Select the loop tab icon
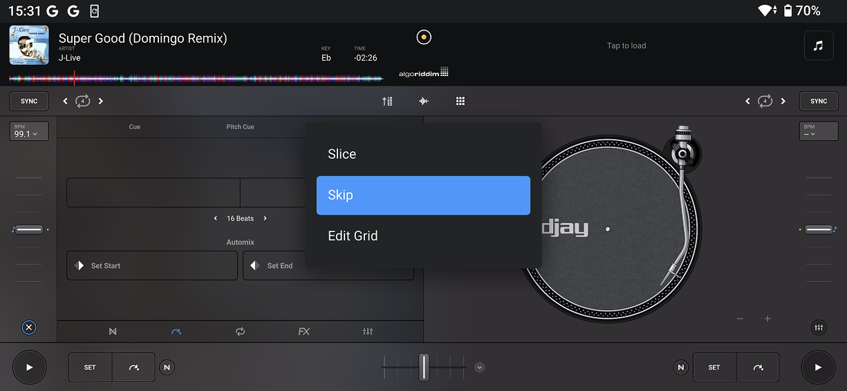The image size is (847, 391). [x=240, y=332]
